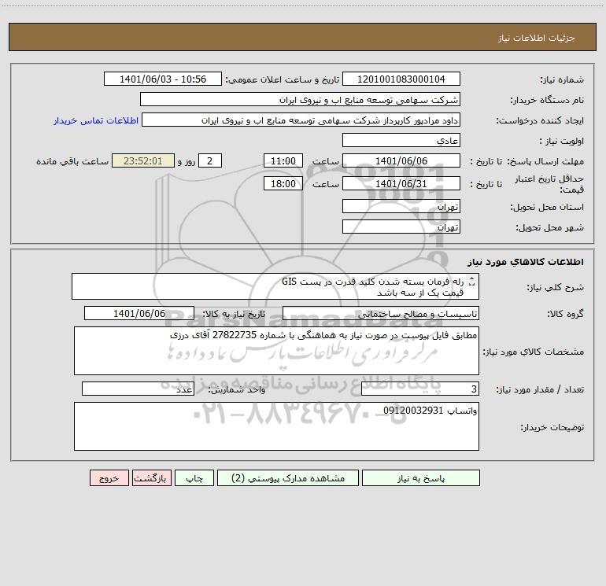Click the 'واحد شمارش:' label
Screen dimensions: 606x586
237,390
